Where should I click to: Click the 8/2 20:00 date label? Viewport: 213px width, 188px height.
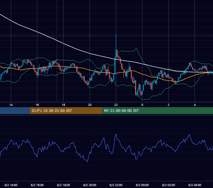click(90, 185)
